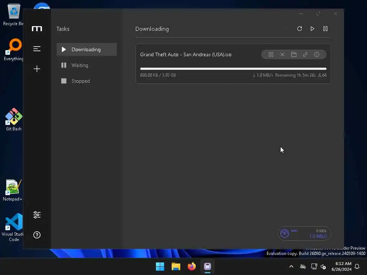This screenshot has height=275, width=367.
Task: Select the Visual Studio Code desktop shortcut
Action: pos(13,227)
